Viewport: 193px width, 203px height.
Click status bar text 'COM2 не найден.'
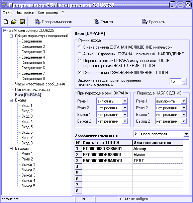pos(134,199)
